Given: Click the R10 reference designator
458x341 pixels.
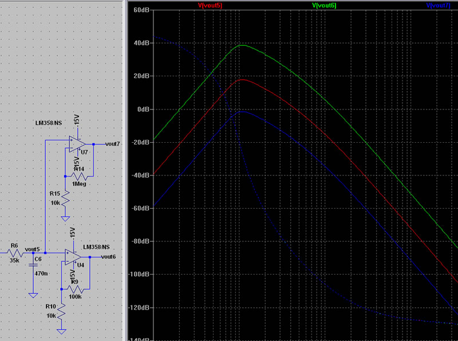Looking at the screenshot, I should [51, 307].
